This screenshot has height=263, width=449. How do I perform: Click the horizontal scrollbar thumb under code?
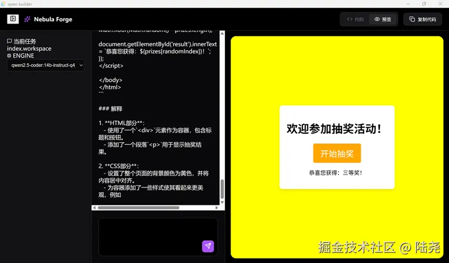tap(139, 208)
